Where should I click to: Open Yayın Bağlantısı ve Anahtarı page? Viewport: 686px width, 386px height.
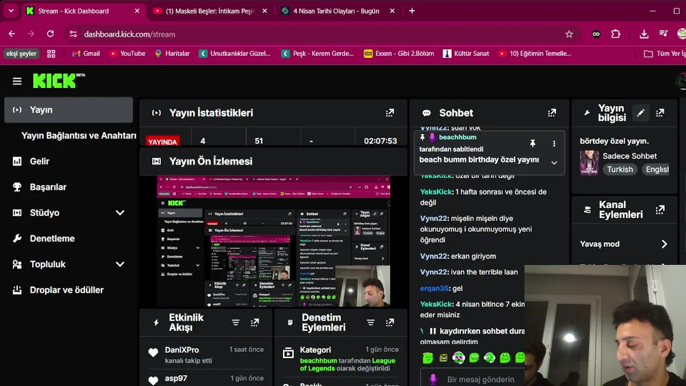pos(79,136)
